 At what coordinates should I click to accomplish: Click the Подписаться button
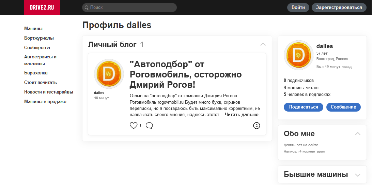[304, 107]
